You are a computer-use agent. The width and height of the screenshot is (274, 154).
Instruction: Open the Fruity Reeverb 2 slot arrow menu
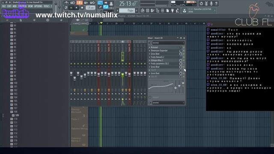149,57
